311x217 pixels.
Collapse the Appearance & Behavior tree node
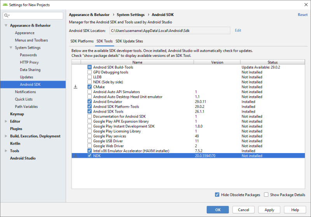(6, 26)
